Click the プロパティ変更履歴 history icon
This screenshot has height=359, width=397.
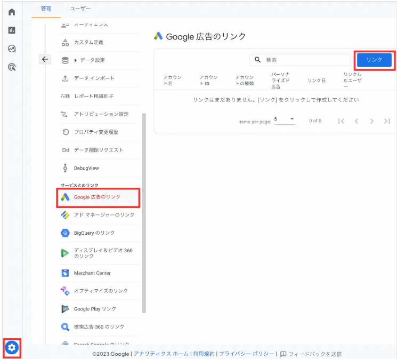point(66,132)
